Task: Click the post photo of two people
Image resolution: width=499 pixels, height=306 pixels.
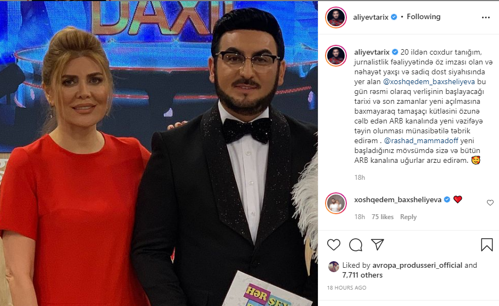Action: pyautogui.click(x=159, y=154)
